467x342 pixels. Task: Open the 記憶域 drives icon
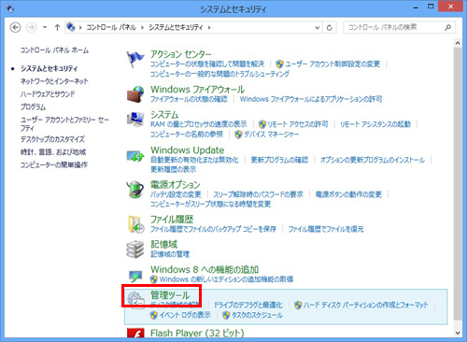[135, 249]
